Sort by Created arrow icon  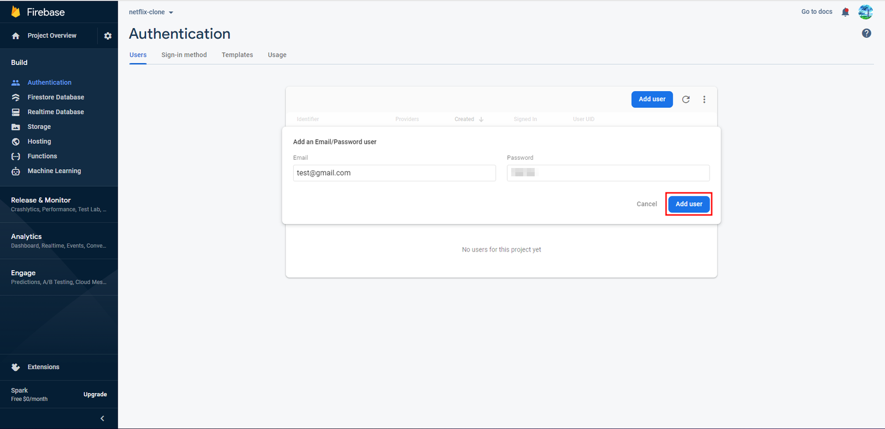[481, 119]
